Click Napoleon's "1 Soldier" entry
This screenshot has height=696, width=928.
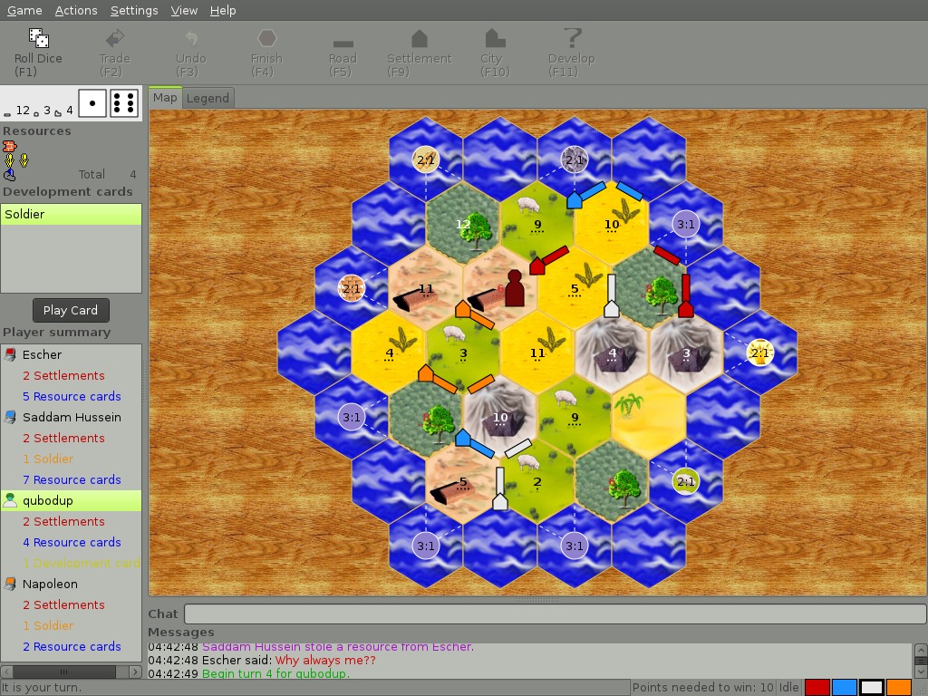click(48, 625)
